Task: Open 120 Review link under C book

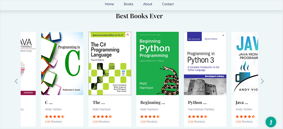Action: coord(53,122)
